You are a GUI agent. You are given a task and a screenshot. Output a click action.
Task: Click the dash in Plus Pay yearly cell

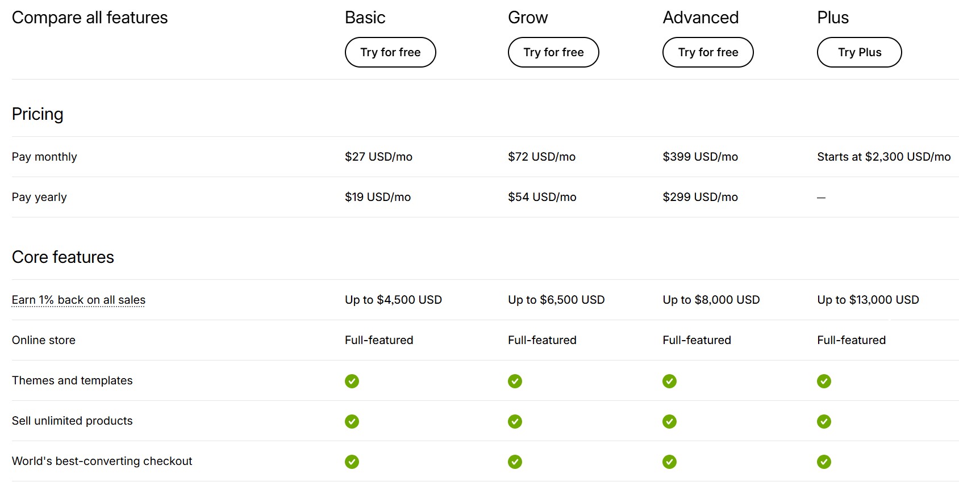click(821, 198)
